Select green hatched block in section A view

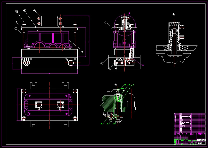[108, 104]
